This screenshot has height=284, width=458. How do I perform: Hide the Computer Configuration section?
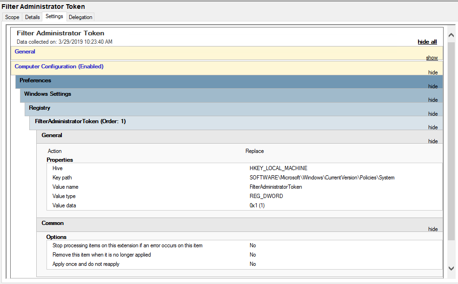(x=433, y=73)
